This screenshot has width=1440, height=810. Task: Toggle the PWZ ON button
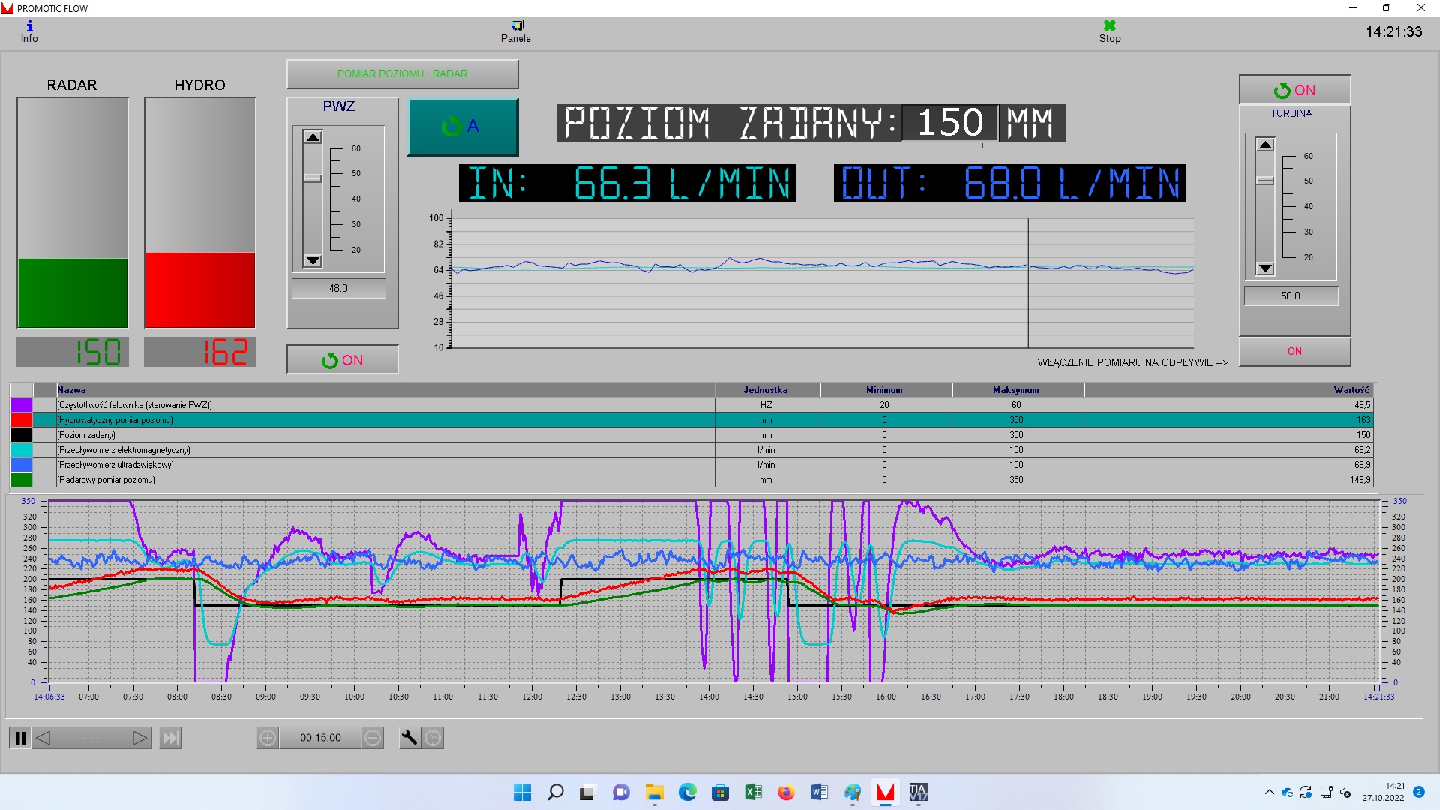[342, 360]
